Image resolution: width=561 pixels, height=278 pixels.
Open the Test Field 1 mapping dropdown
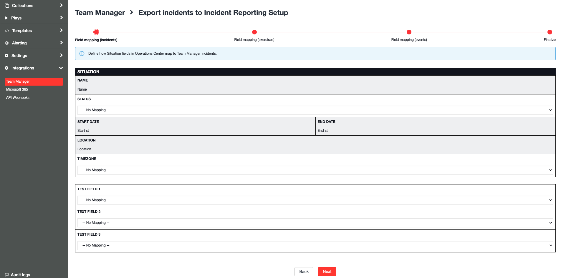(315, 200)
